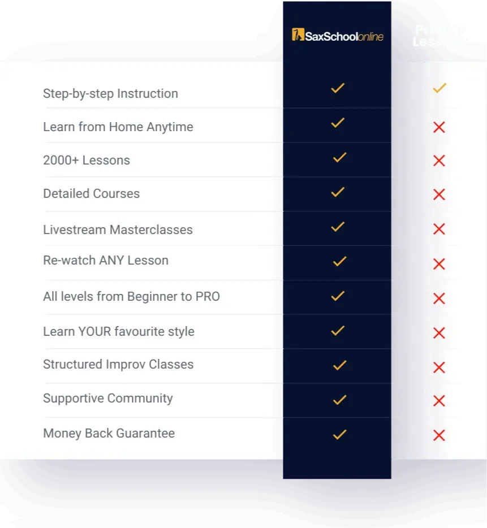Click the Supportive Community feature text
The image size is (487, 528).
[x=108, y=399]
